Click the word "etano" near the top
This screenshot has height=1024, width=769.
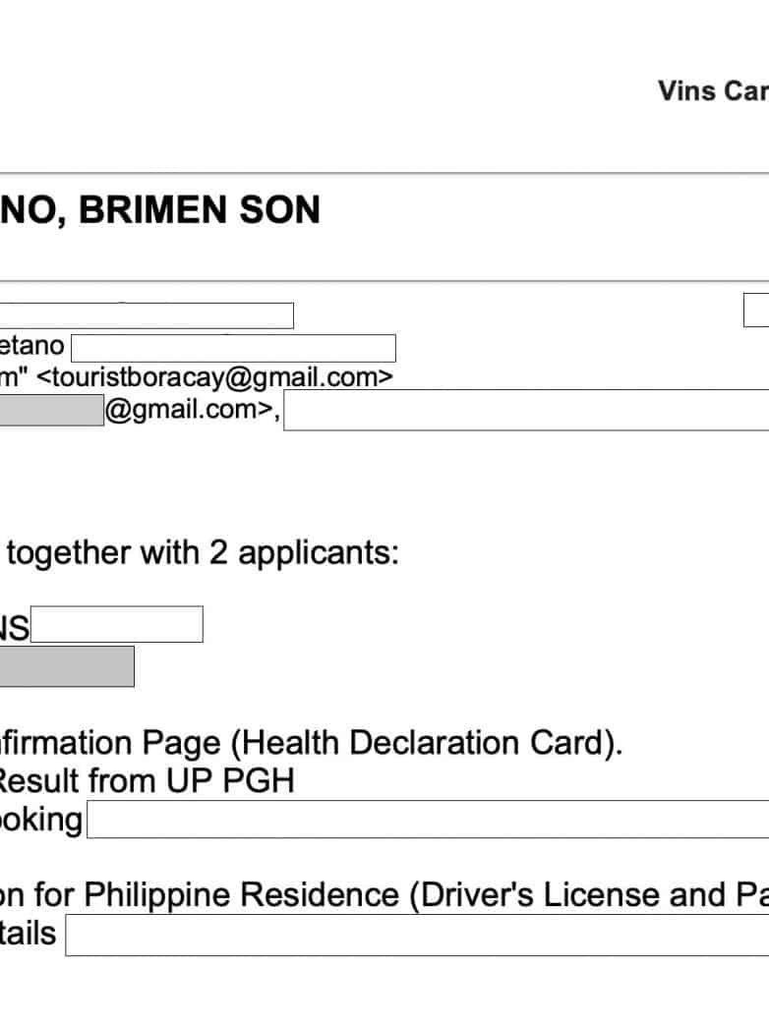[x=32, y=346]
